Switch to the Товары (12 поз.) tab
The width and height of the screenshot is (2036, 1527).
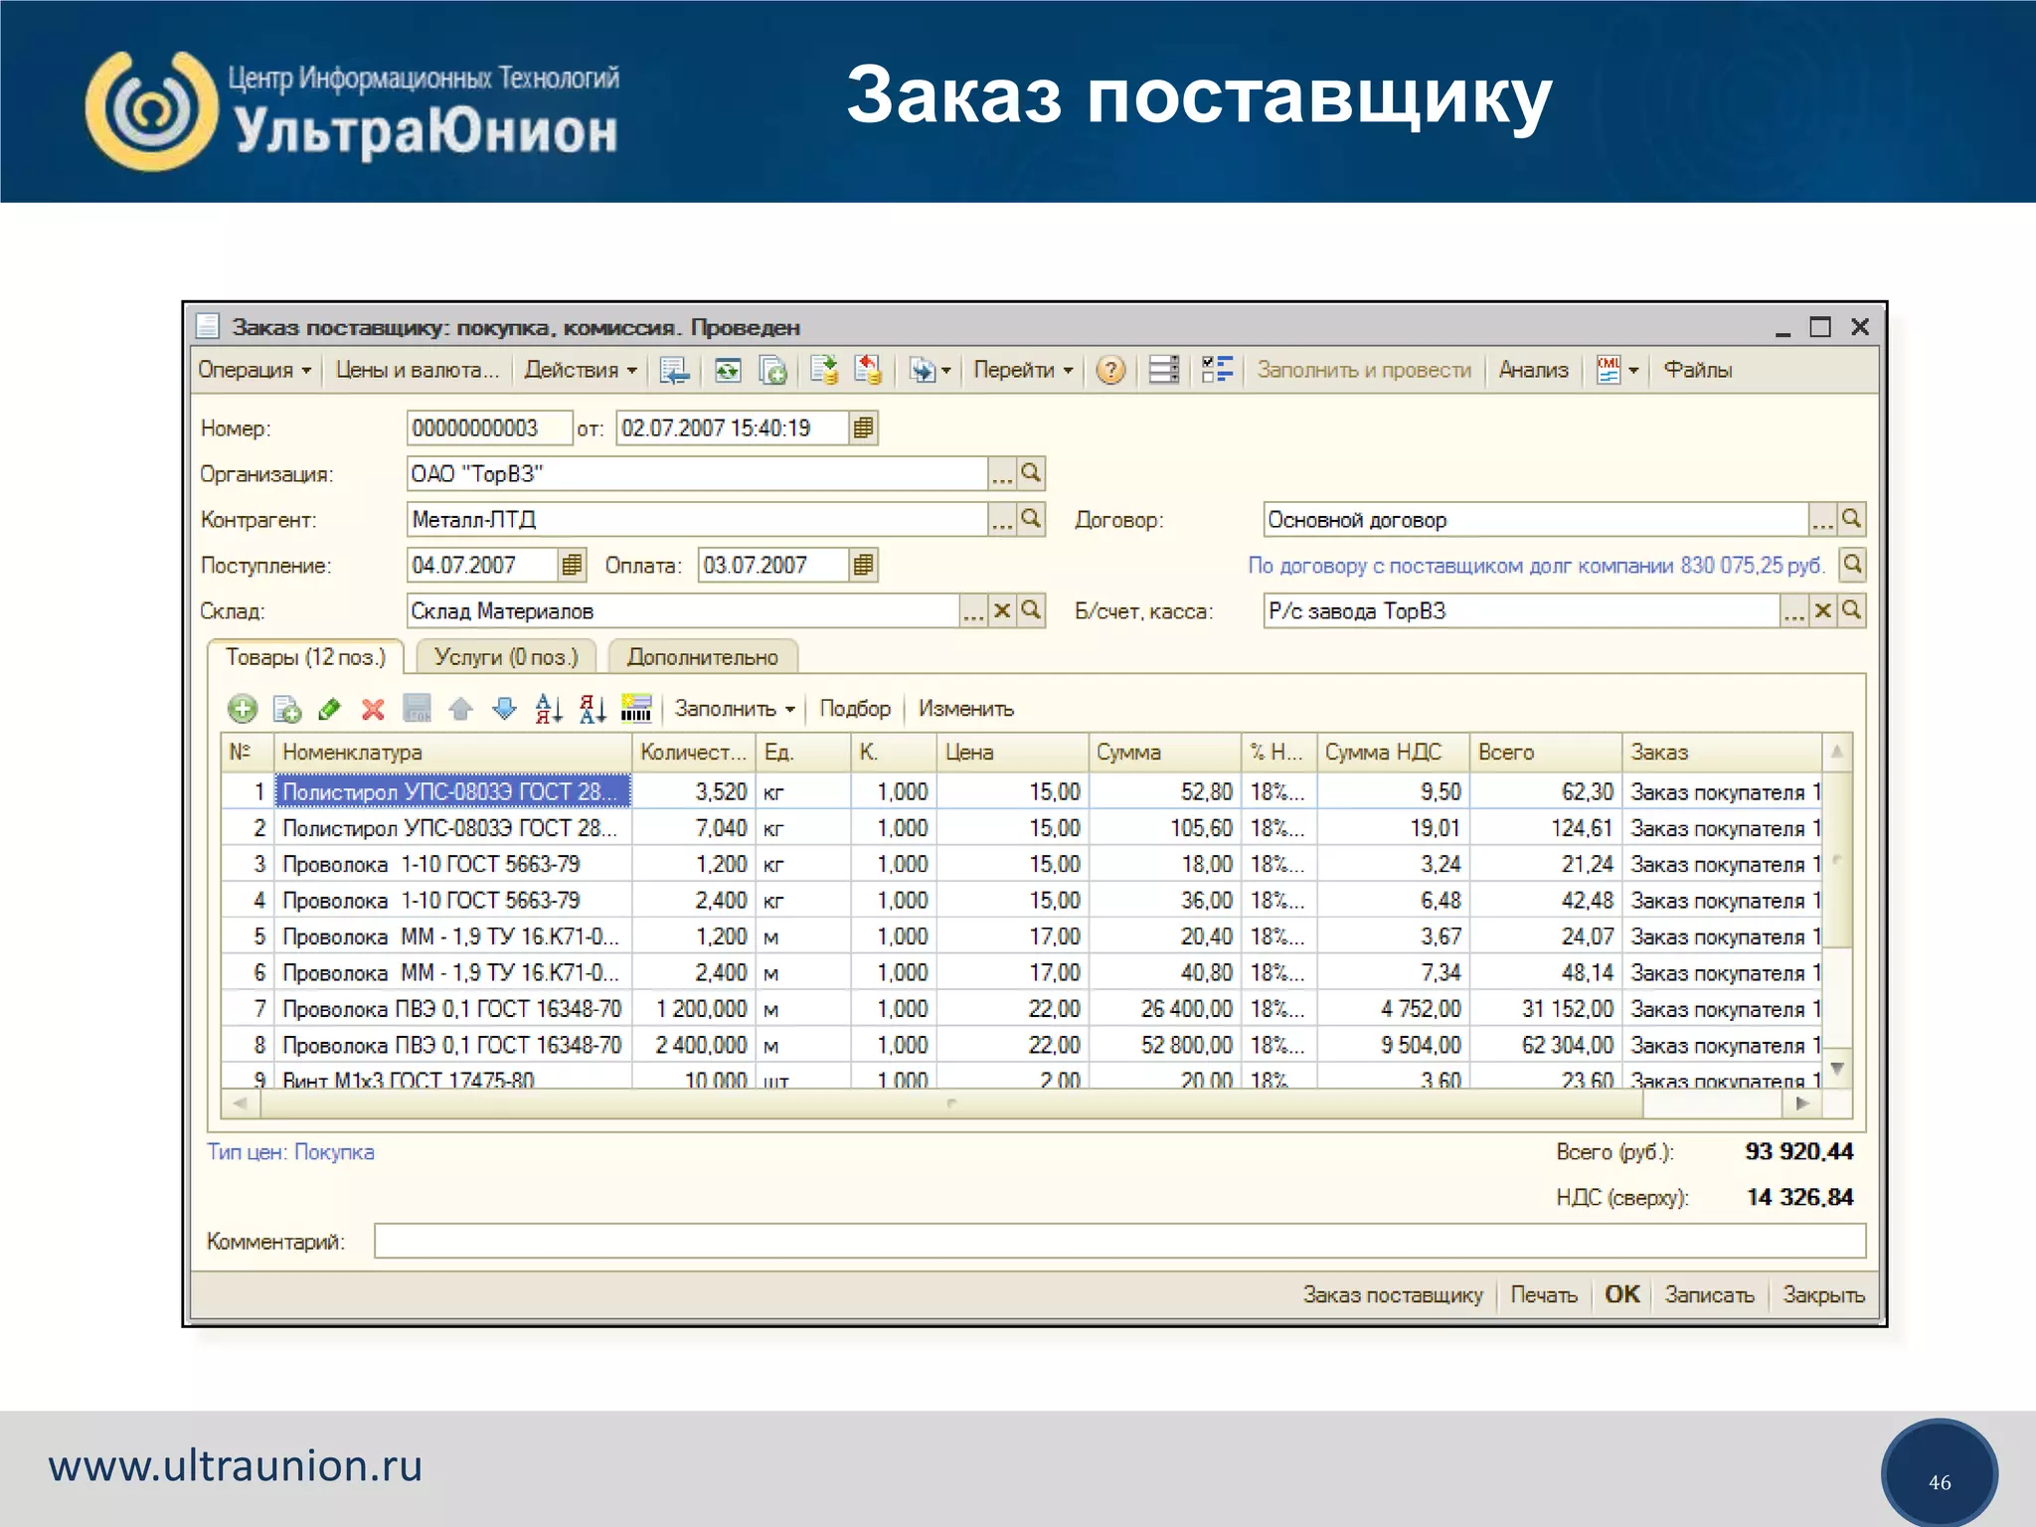(x=305, y=657)
